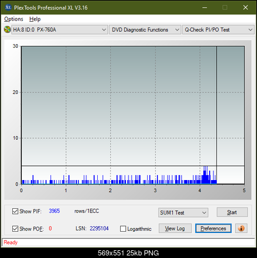Screen dimensions: 257x258
Task: Toggle the Show POF checkbox
Action: (x=15, y=229)
